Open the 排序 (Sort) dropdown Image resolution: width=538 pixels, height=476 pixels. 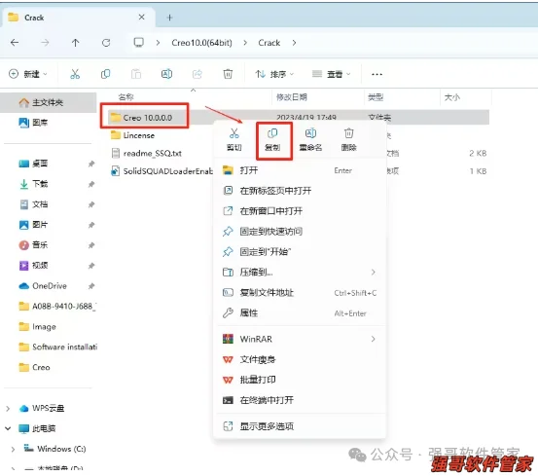274,74
